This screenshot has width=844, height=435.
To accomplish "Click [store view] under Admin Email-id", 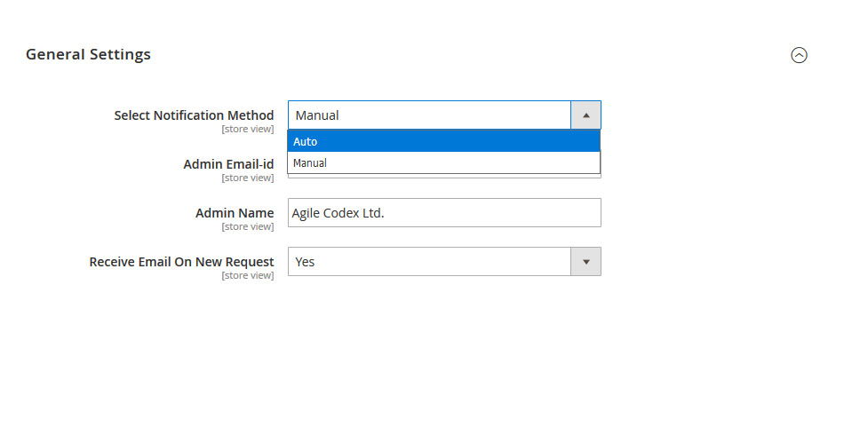I will (x=248, y=178).
